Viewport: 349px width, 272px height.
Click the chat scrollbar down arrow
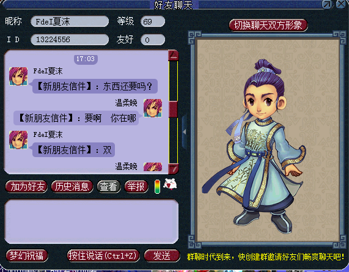coord(174,169)
